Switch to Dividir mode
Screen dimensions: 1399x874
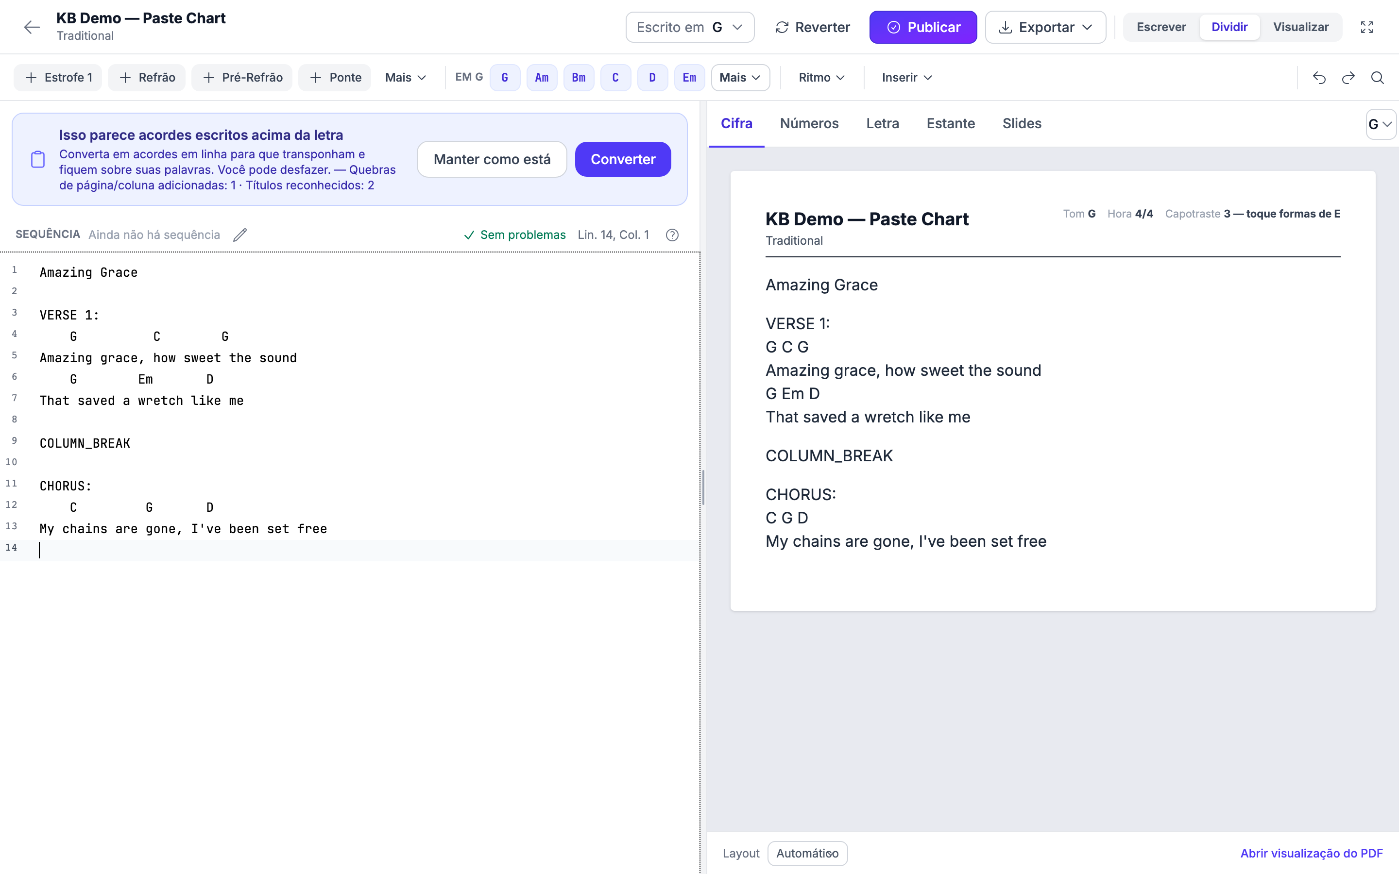(x=1229, y=27)
